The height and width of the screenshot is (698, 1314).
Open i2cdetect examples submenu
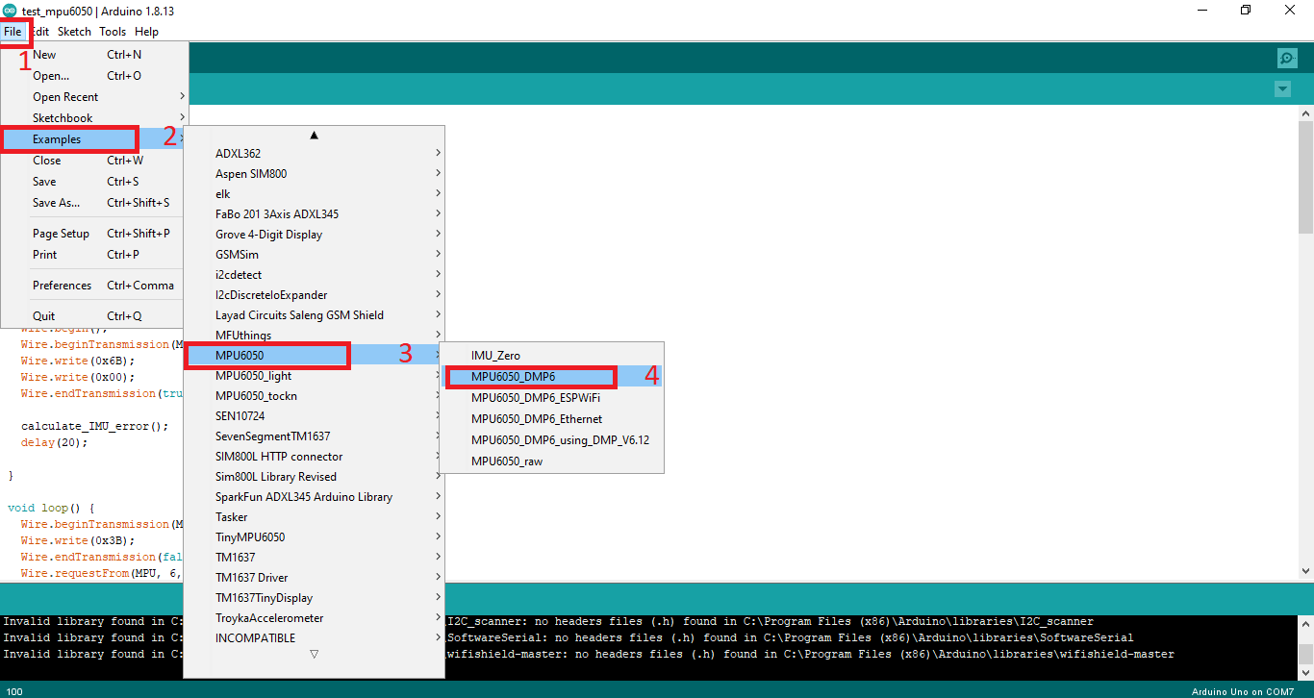tap(314, 275)
